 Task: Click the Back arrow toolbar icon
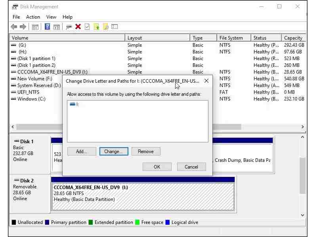pos(14,27)
